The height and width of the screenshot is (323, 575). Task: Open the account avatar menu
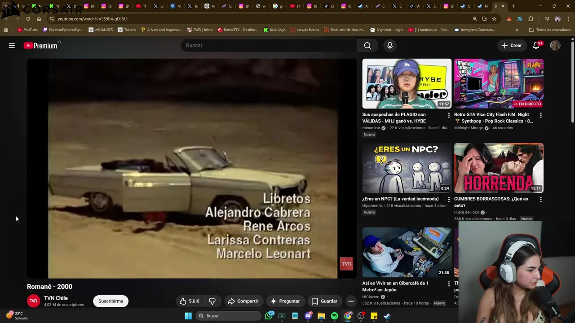(x=555, y=45)
